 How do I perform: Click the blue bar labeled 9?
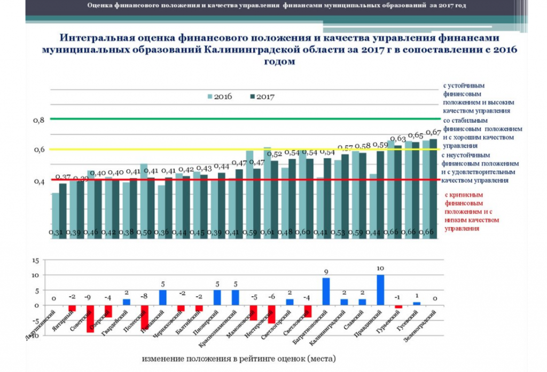point(326,291)
